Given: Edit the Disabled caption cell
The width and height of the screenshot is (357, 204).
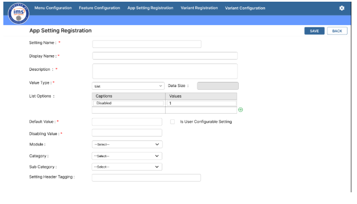Looking at the screenshot, I should pos(128,103).
